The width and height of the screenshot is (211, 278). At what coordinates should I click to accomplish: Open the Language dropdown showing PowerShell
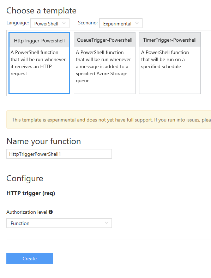pos(50,23)
